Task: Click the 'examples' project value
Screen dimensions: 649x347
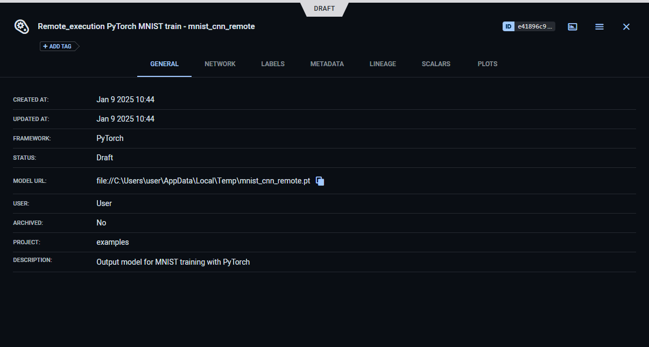Action: [112, 242]
